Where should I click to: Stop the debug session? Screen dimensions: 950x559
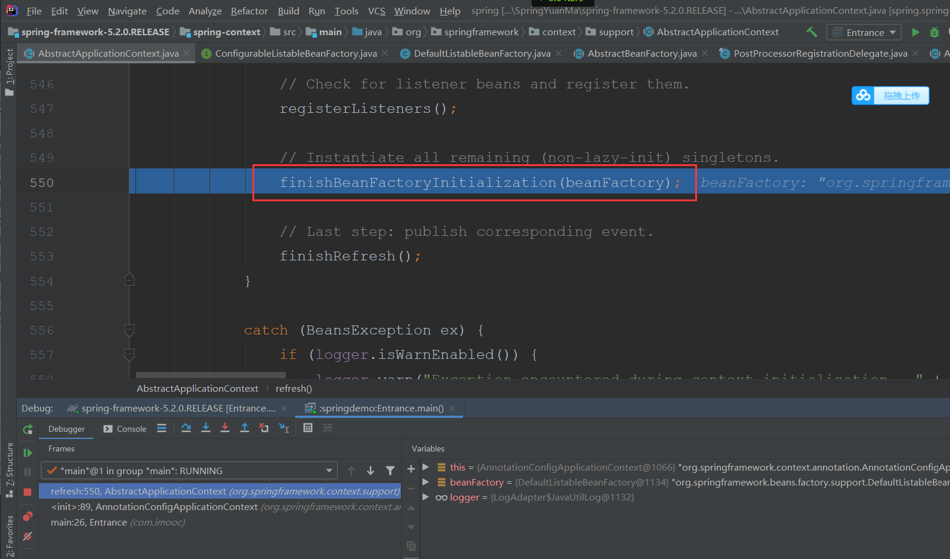click(x=27, y=492)
